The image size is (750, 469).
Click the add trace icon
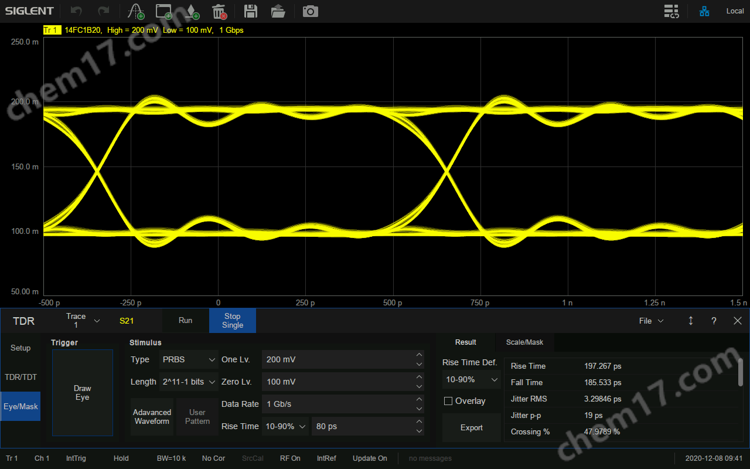point(136,11)
